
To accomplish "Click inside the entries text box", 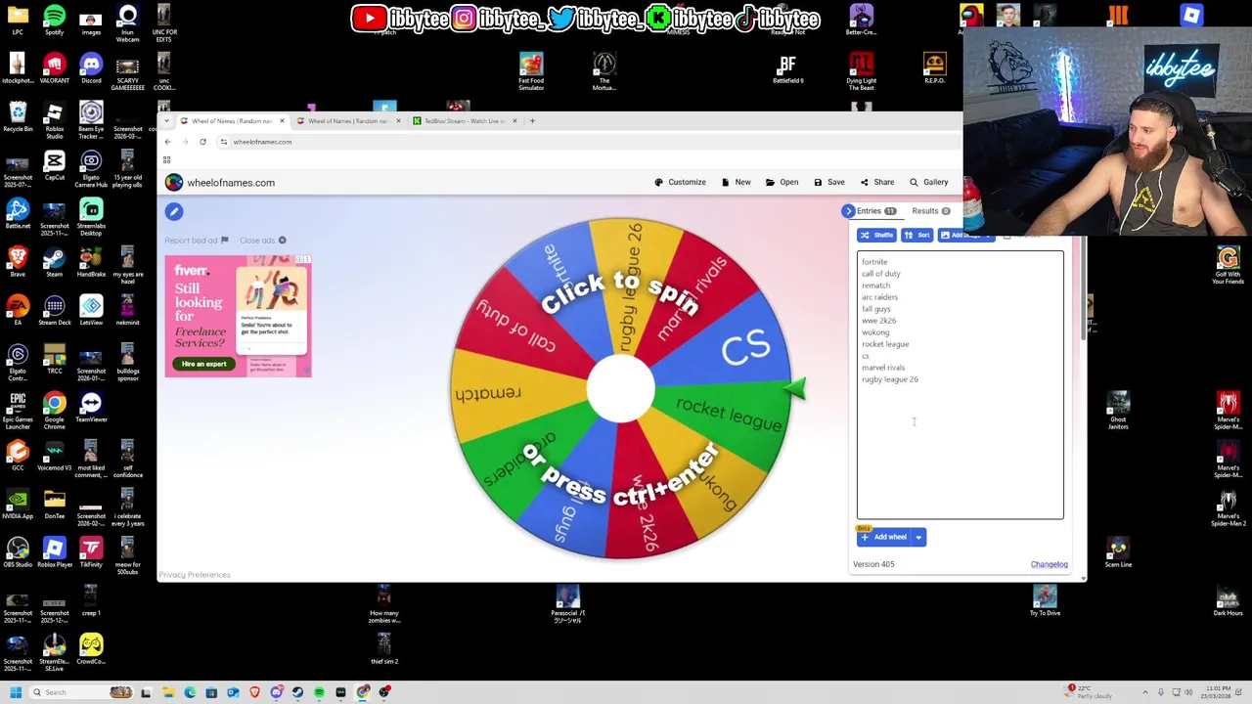I will [x=961, y=385].
